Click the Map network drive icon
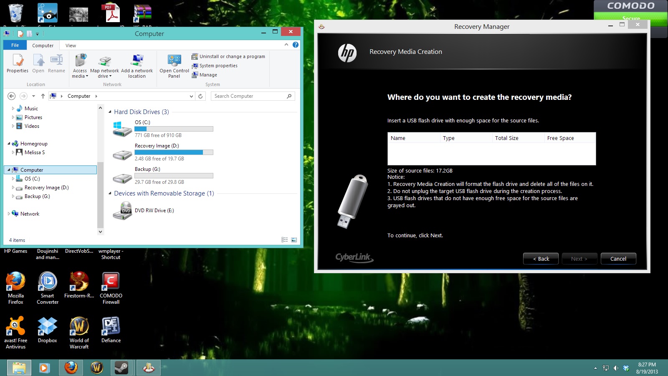This screenshot has width=668, height=376. [104, 66]
